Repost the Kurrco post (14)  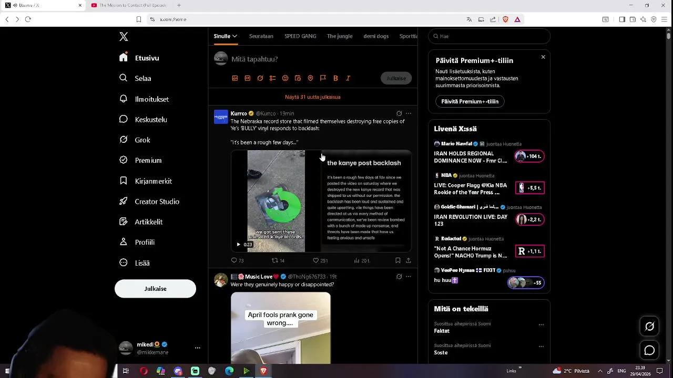278,260
